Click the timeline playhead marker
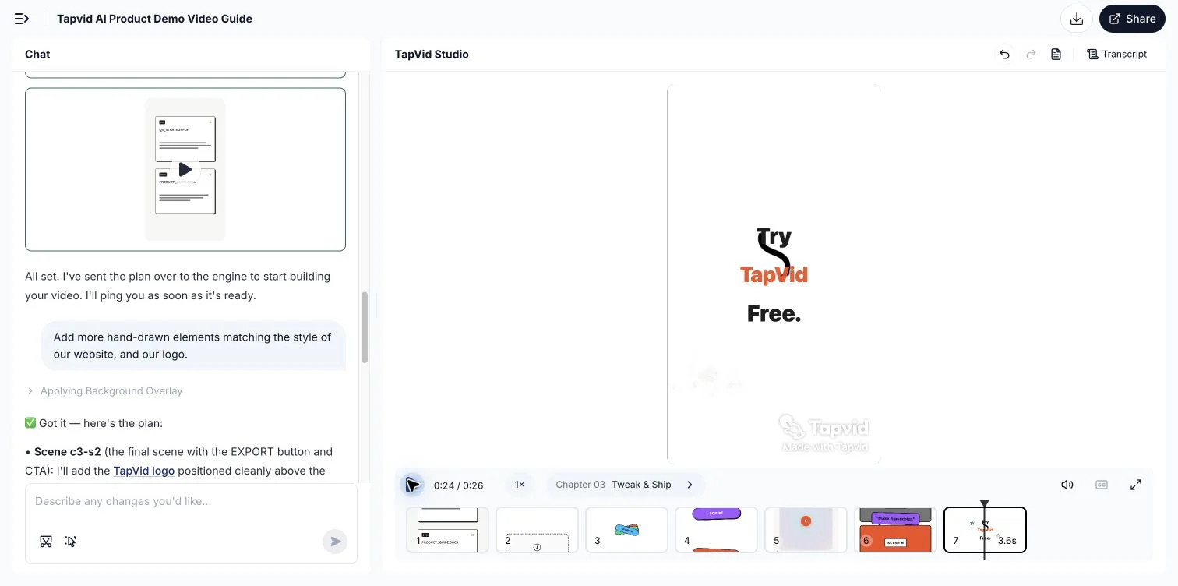Image resolution: width=1178 pixels, height=586 pixels. 985,505
